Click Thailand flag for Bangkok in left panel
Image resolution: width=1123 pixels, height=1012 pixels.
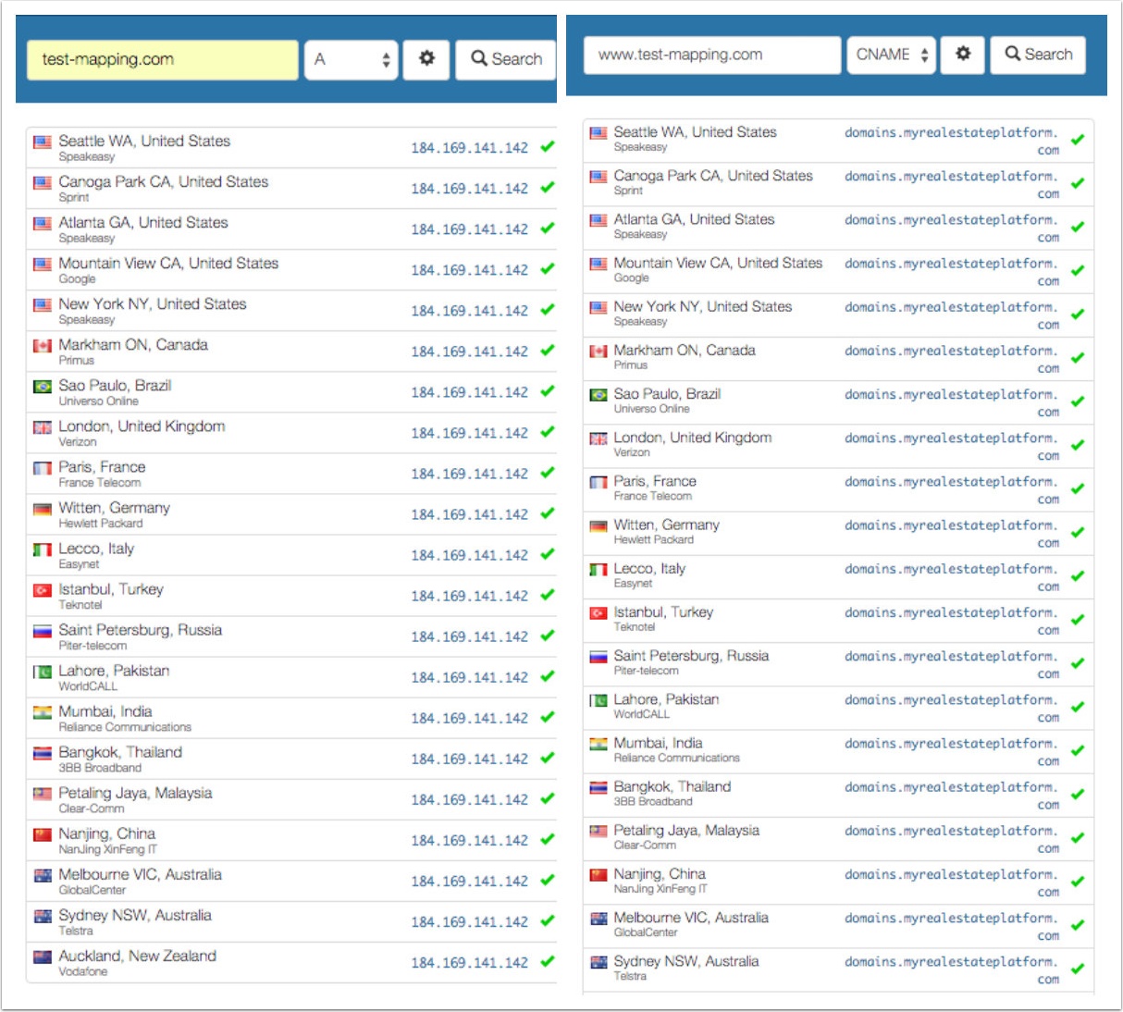point(43,753)
